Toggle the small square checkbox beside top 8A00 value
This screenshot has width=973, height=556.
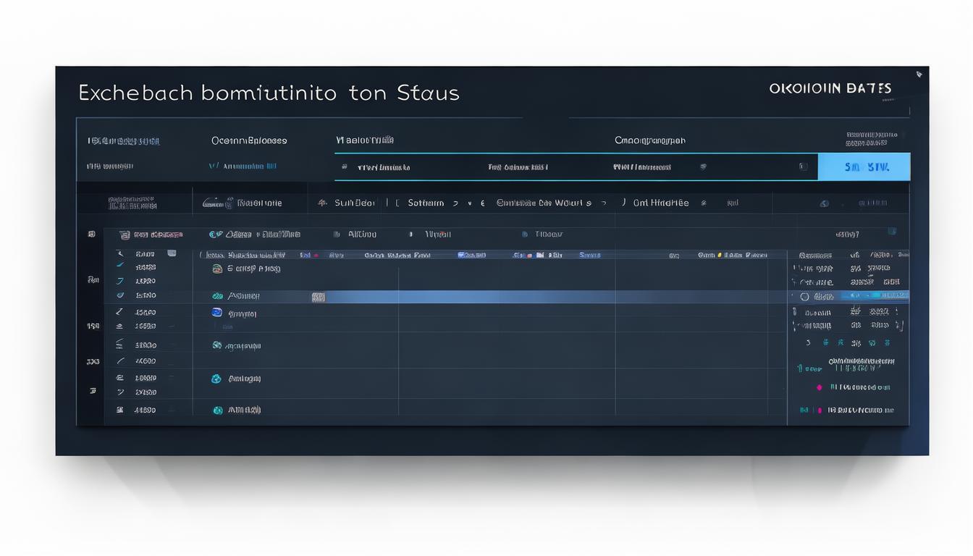[172, 253]
